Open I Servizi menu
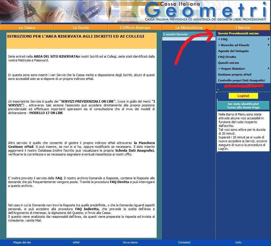271x246 pixels. tap(243, 28)
